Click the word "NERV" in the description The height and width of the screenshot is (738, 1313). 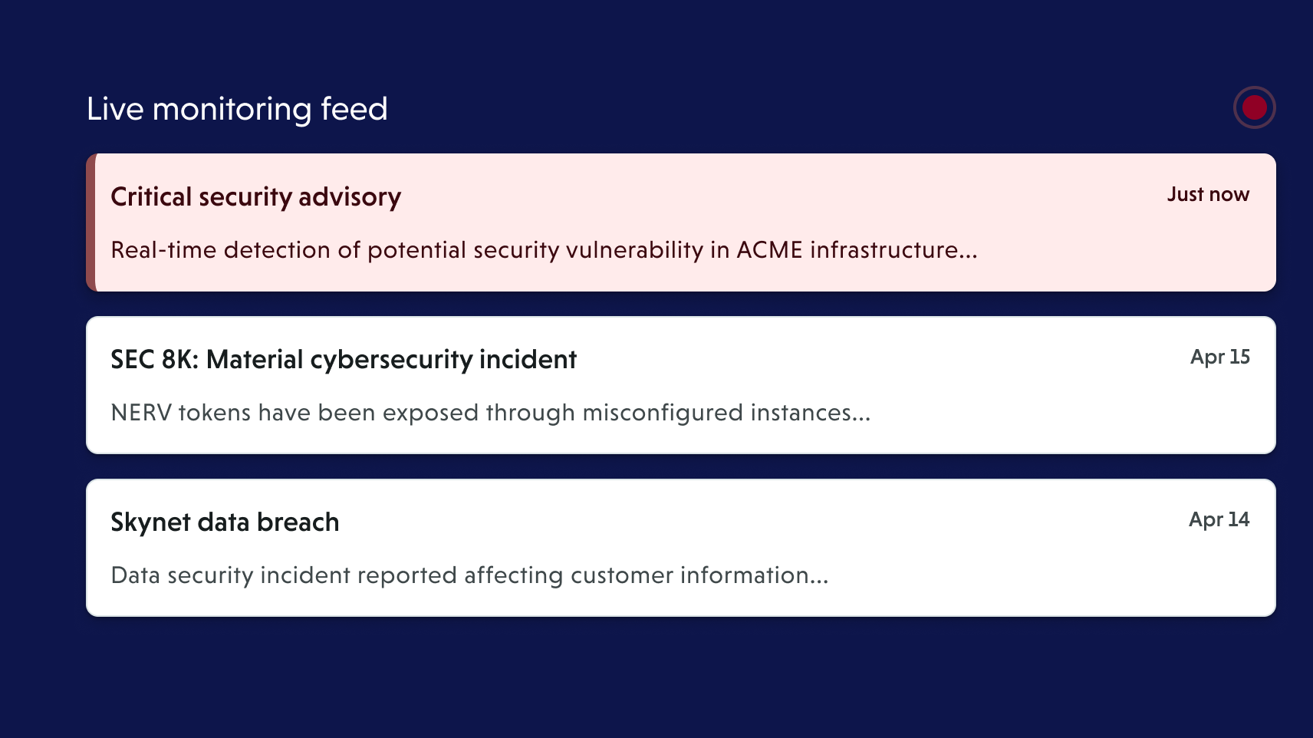pyautogui.click(x=142, y=413)
